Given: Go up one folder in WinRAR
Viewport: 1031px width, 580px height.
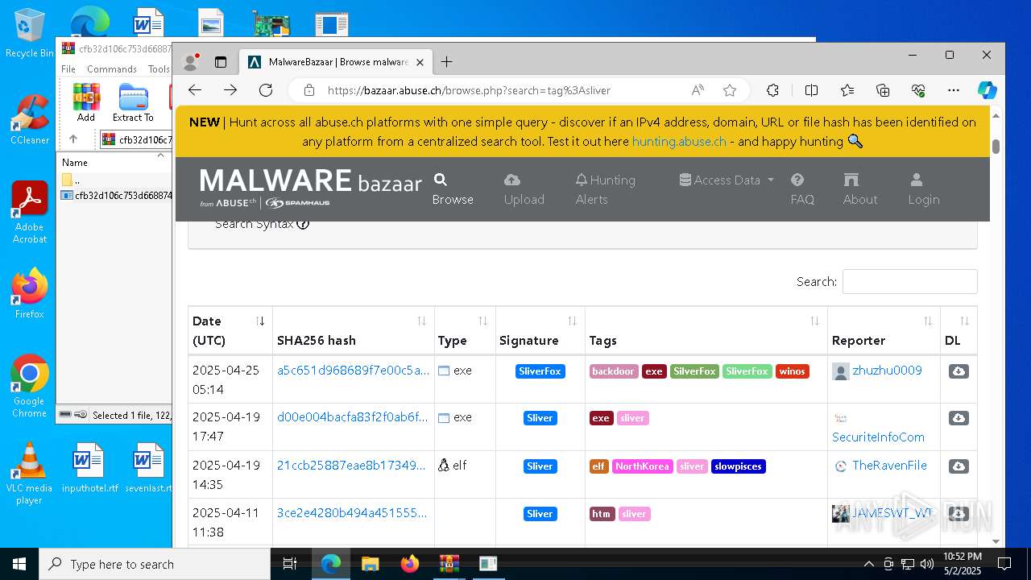Looking at the screenshot, I should point(72,139).
